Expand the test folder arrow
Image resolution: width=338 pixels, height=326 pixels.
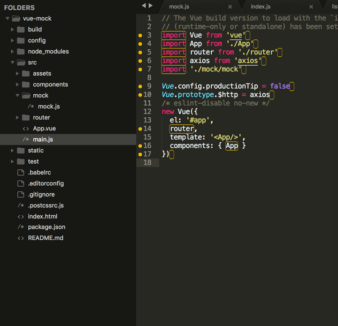point(13,161)
